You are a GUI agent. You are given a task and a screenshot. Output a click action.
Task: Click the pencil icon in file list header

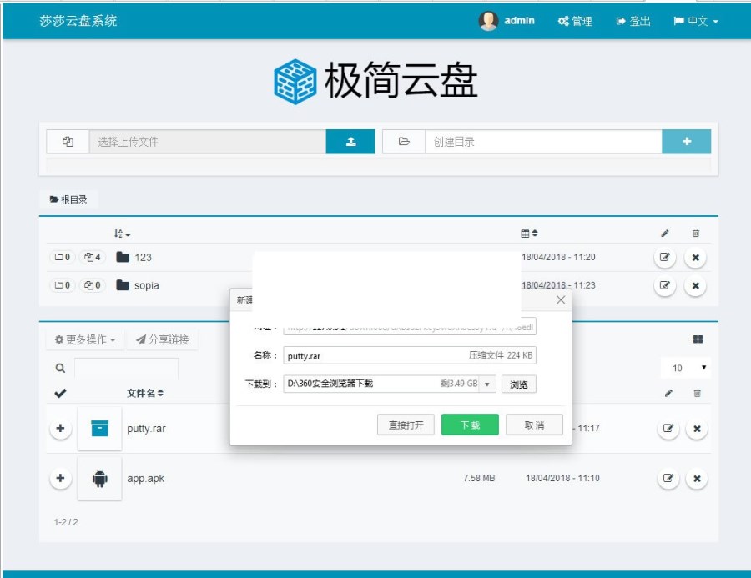point(668,393)
